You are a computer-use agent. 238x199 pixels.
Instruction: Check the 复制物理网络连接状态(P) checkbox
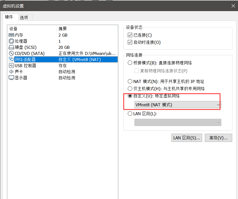click(137, 71)
